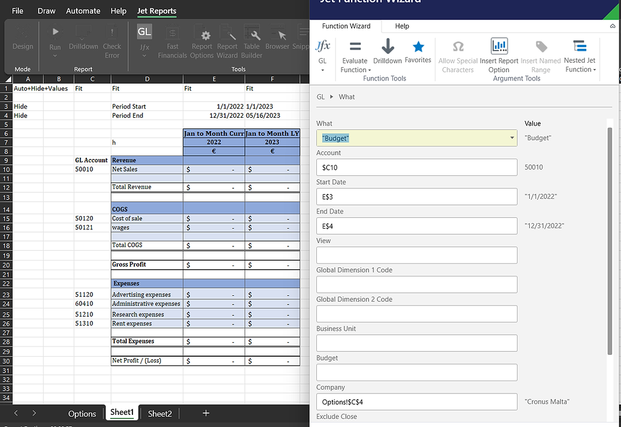
Task: Click the Drilldown icon in Excel ribbon
Action: (83, 32)
